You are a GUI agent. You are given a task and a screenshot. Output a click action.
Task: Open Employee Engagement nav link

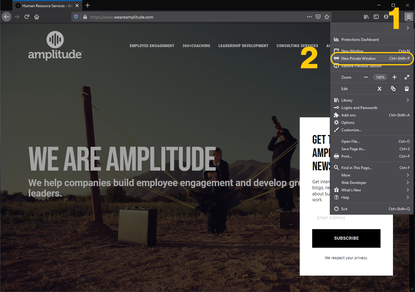(152, 46)
